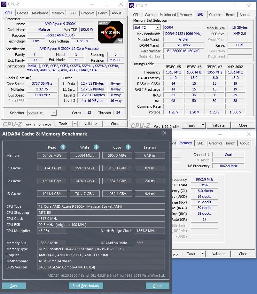Click Validate in CPU tab window
Viewport: 257px width, 294px height.
coord(90,124)
